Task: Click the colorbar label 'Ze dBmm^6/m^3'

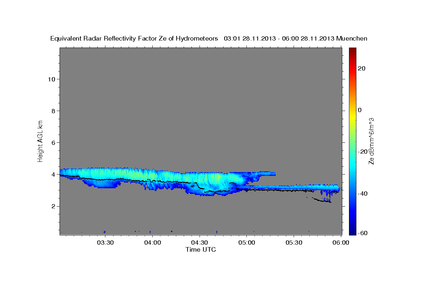Action: pyautogui.click(x=371, y=141)
